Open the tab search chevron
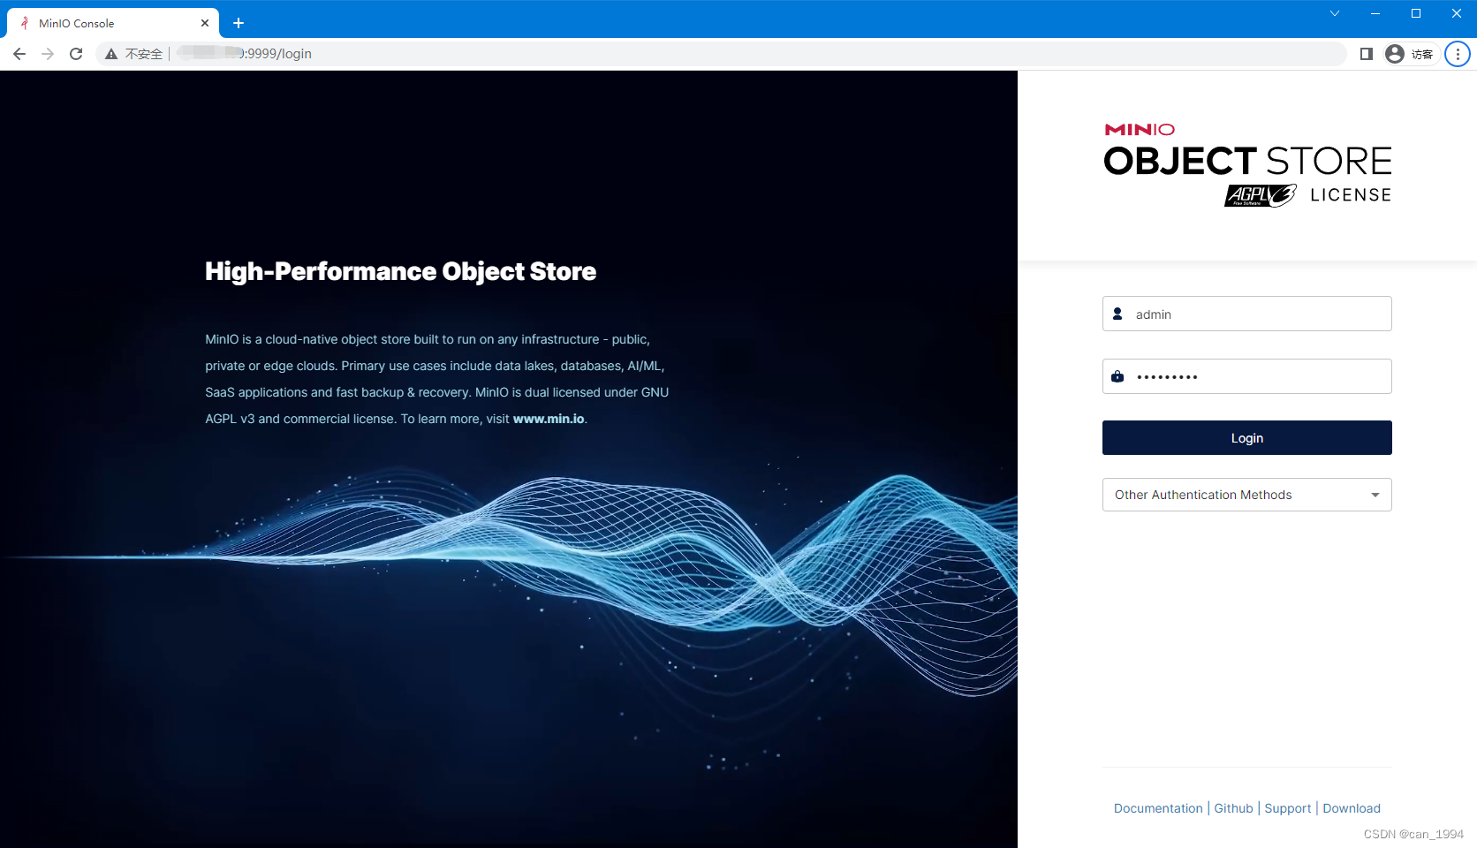This screenshot has width=1477, height=848. [x=1335, y=13]
